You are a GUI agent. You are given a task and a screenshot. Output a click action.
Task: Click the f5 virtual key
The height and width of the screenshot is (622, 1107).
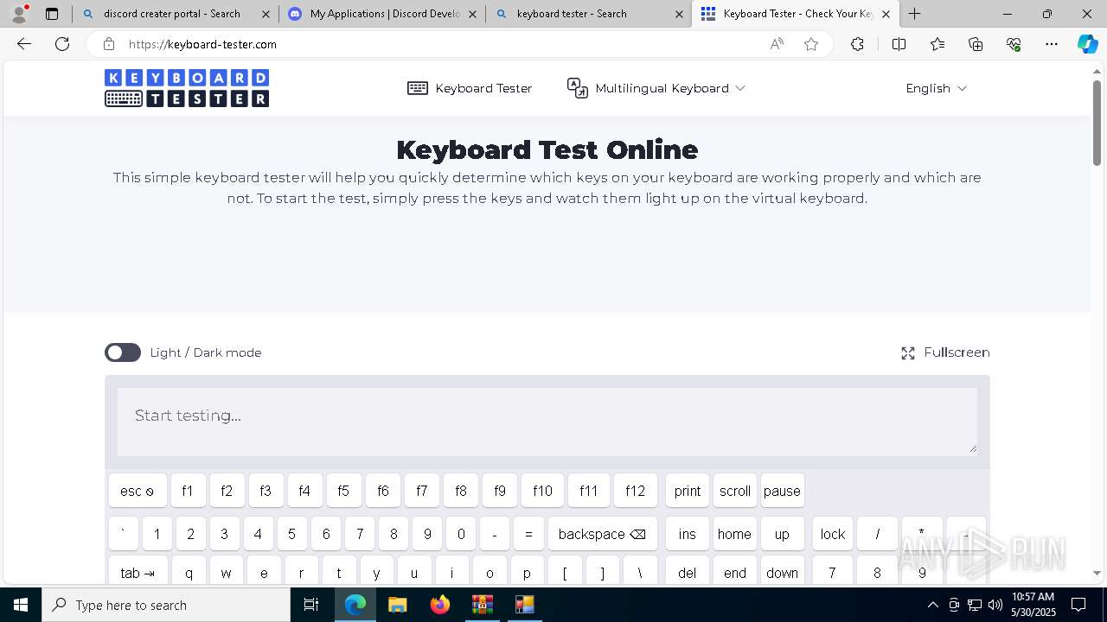click(x=343, y=491)
